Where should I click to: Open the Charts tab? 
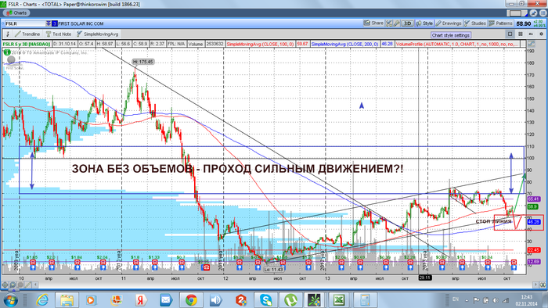[x=16, y=13]
